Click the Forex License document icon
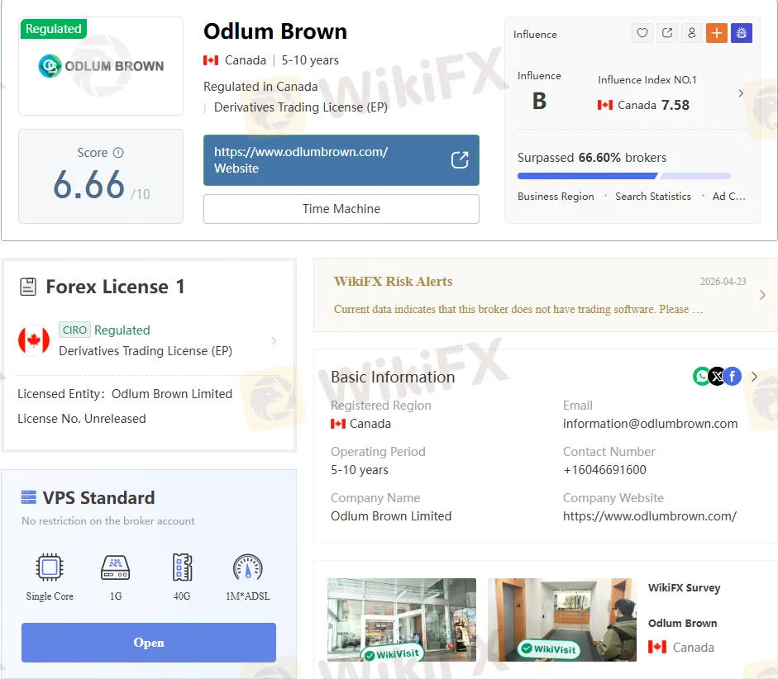The image size is (778, 679). pyautogui.click(x=28, y=287)
